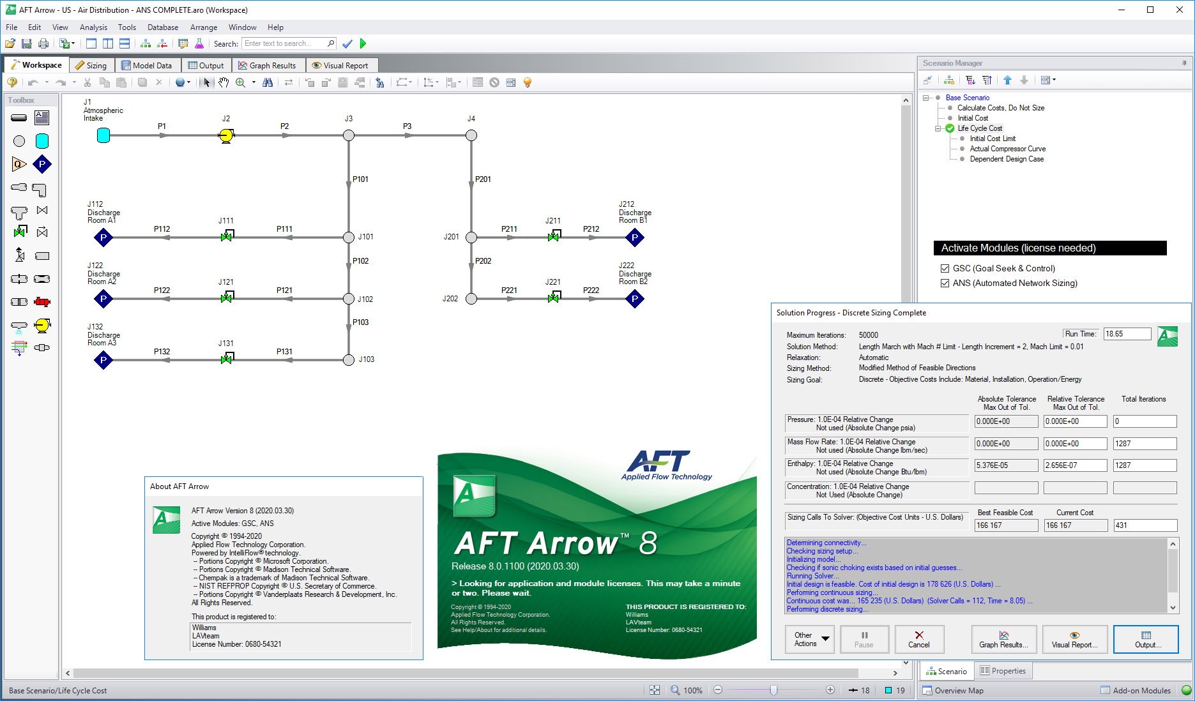Click the Print icon in the toolbar
The width and height of the screenshot is (1195, 701).
pyautogui.click(x=43, y=43)
